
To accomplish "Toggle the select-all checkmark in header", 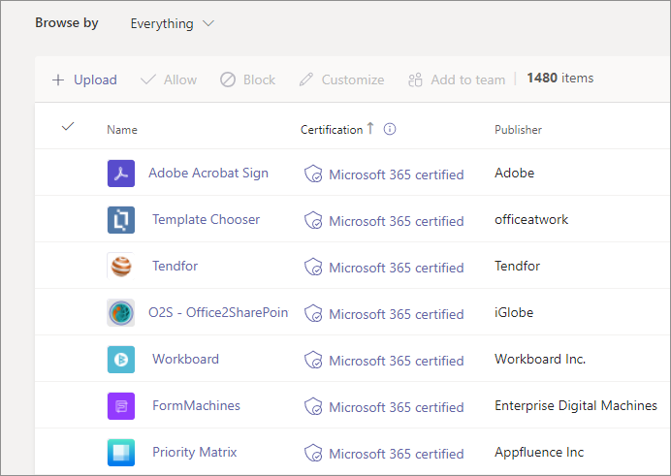I will 67,127.
